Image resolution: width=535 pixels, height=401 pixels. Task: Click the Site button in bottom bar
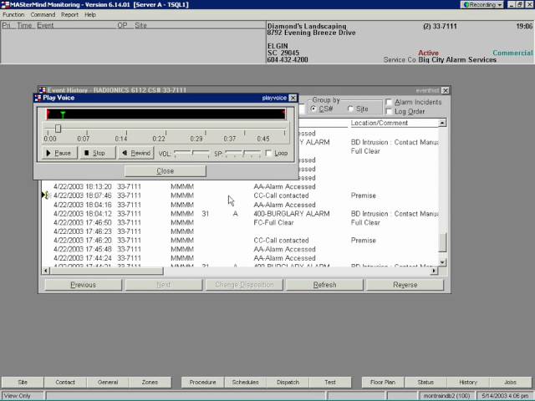click(23, 383)
